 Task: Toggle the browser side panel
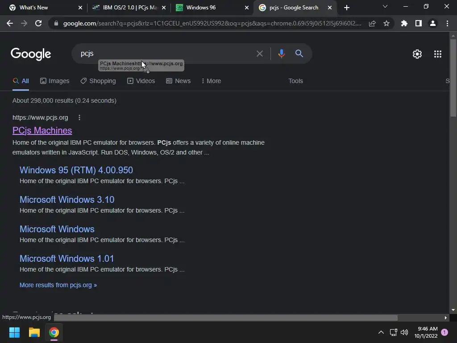(x=418, y=23)
